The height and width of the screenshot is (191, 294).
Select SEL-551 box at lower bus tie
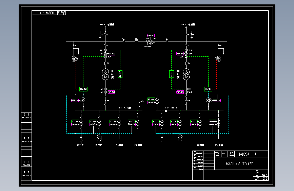[151, 99]
